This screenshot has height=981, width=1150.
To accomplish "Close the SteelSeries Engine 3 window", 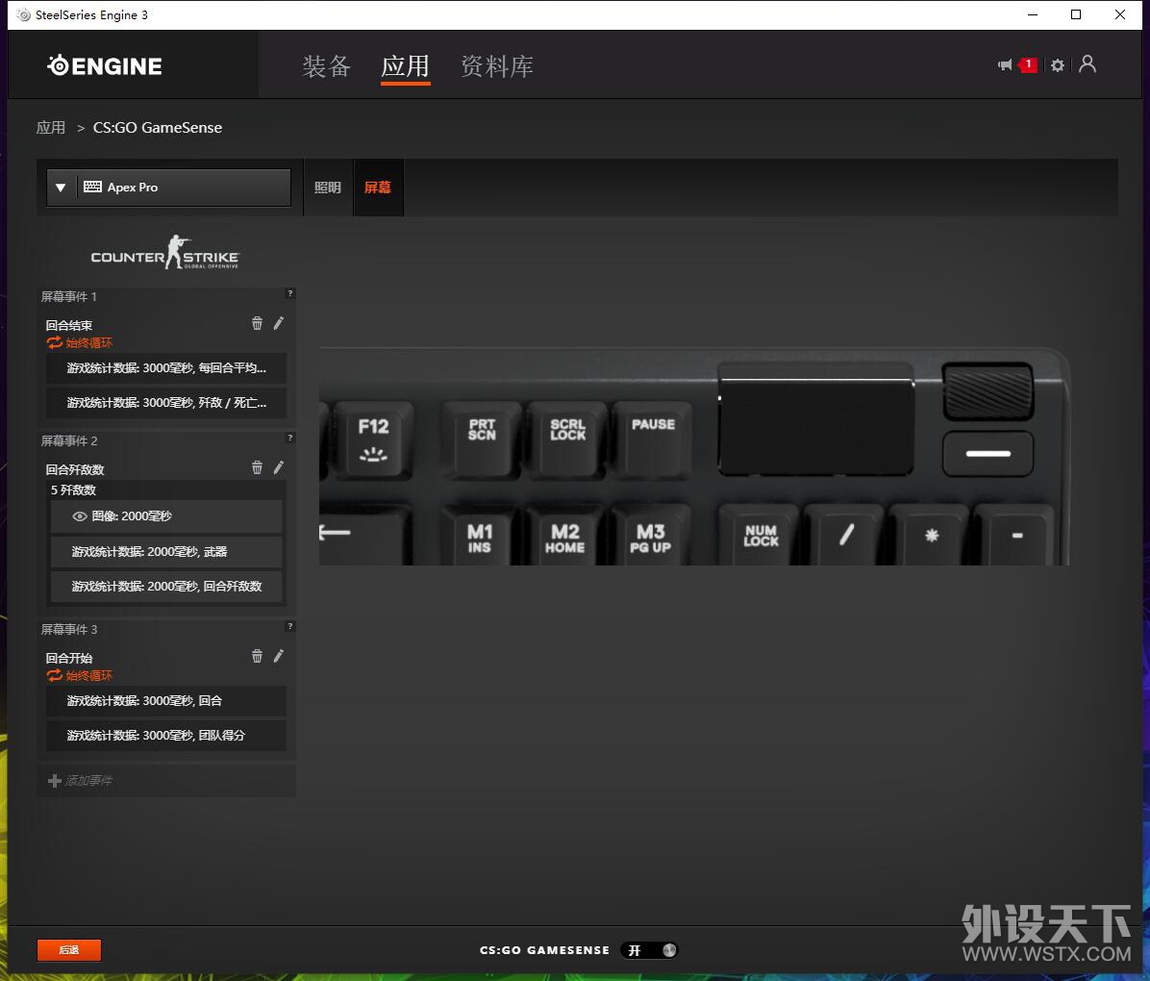I will click(1120, 14).
